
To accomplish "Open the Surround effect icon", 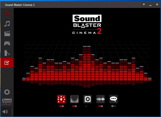I will [x=61, y=99].
